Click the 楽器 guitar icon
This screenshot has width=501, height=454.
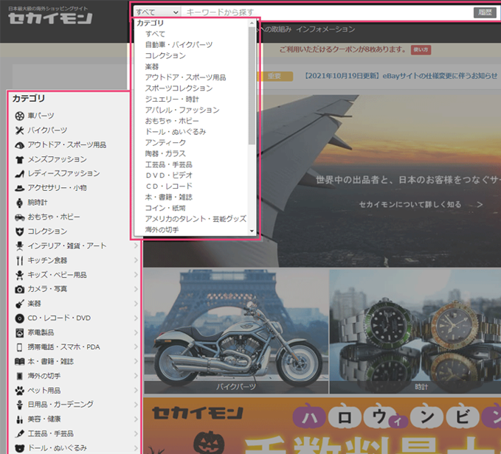click(19, 304)
